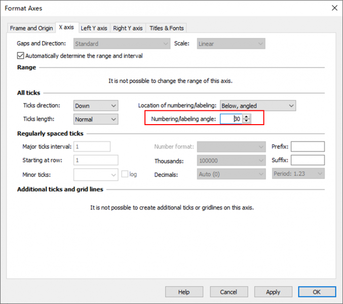Open the Left Y axis tab

pos(94,28)
